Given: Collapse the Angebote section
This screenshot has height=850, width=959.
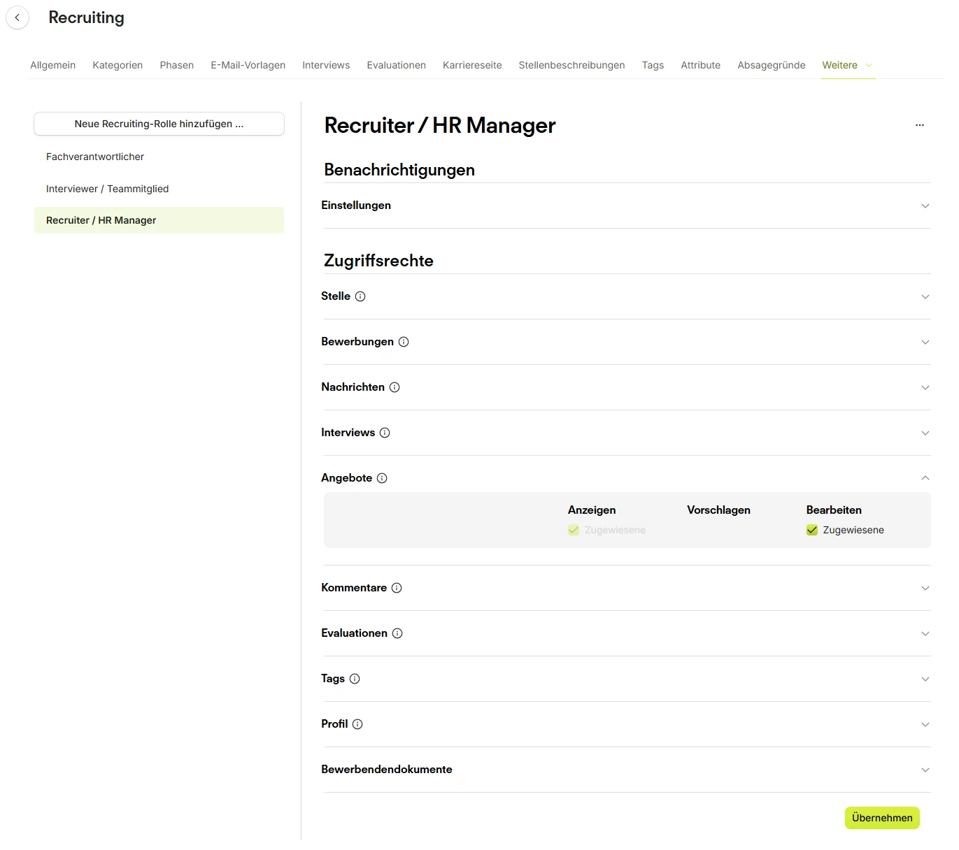Looking at the screenshot, I should [x=925, y=478].
